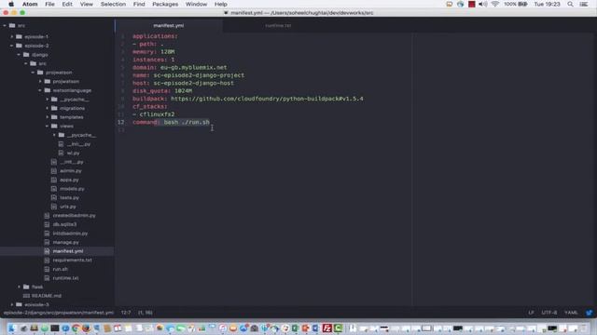The width and height of the screenshot is (597, 335).
Task: Click the python-buildpack GitHub URL
Action: [x=267, y=99]
